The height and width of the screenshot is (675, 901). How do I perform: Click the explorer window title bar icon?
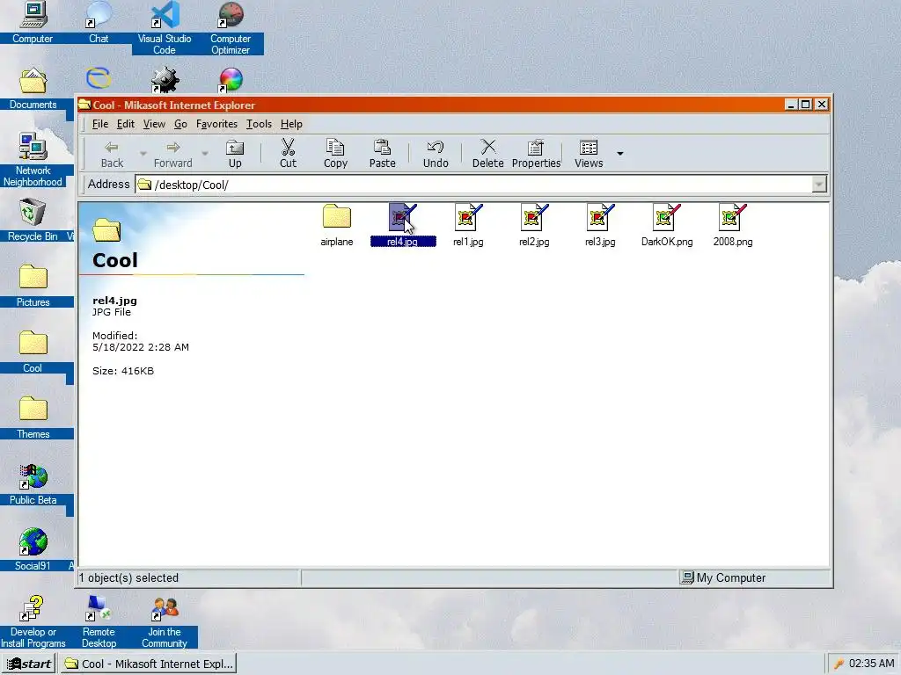pos(85,105)
